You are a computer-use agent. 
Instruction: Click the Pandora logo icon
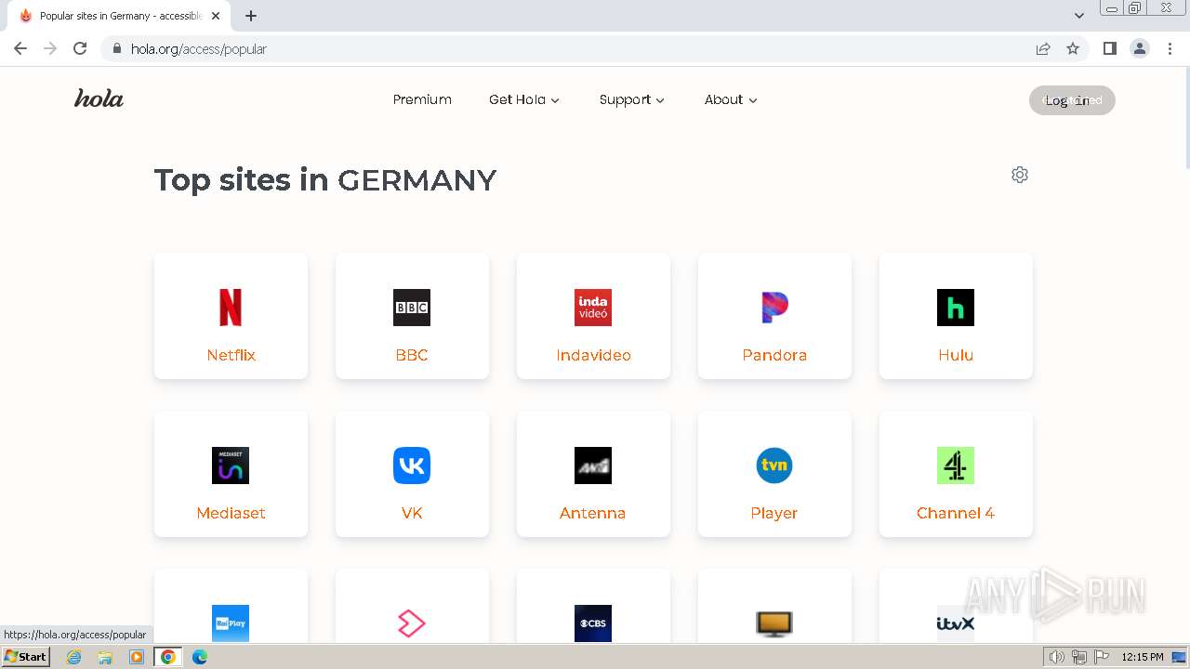tap(774, 308)
